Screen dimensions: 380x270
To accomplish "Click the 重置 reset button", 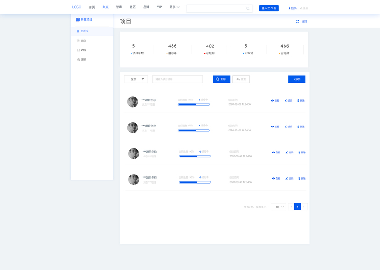I will (241, 79).
